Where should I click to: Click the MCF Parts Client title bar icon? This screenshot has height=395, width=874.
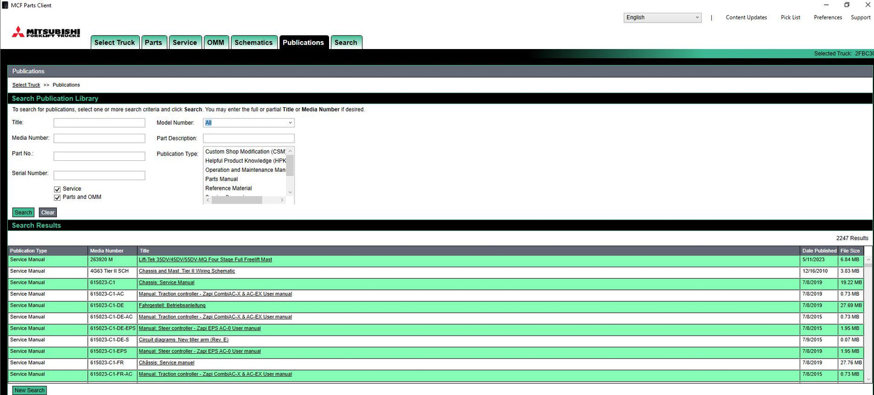5,5
